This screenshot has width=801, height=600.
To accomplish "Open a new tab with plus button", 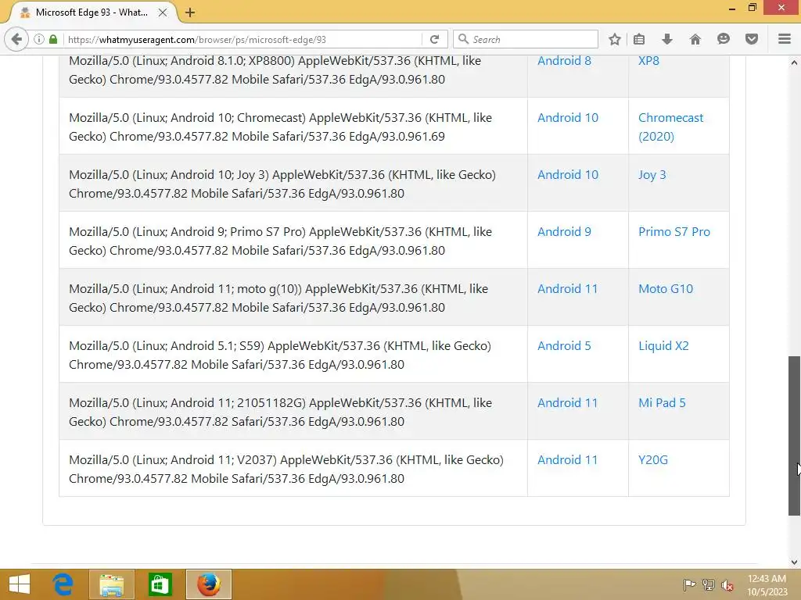I will 190,12.
